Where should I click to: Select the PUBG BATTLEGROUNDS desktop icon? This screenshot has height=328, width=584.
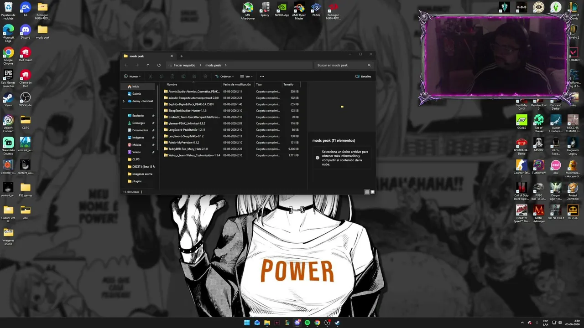coord(538,191)
